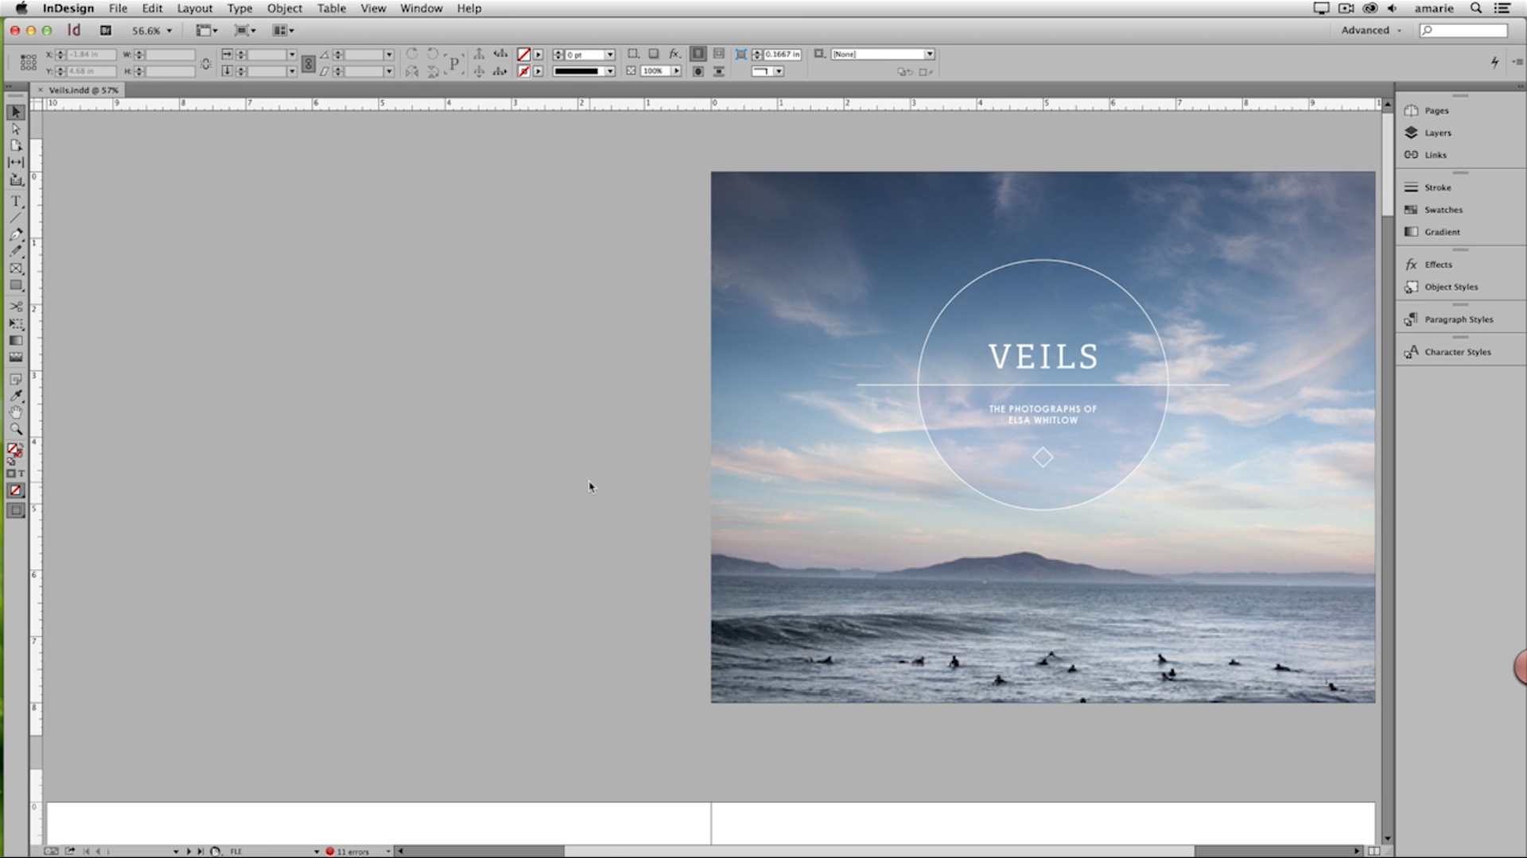Viewport: 1527px width, 858px height.
Task: Choose the Zoom tool in toolbox
Action: [x=16, y=430]
